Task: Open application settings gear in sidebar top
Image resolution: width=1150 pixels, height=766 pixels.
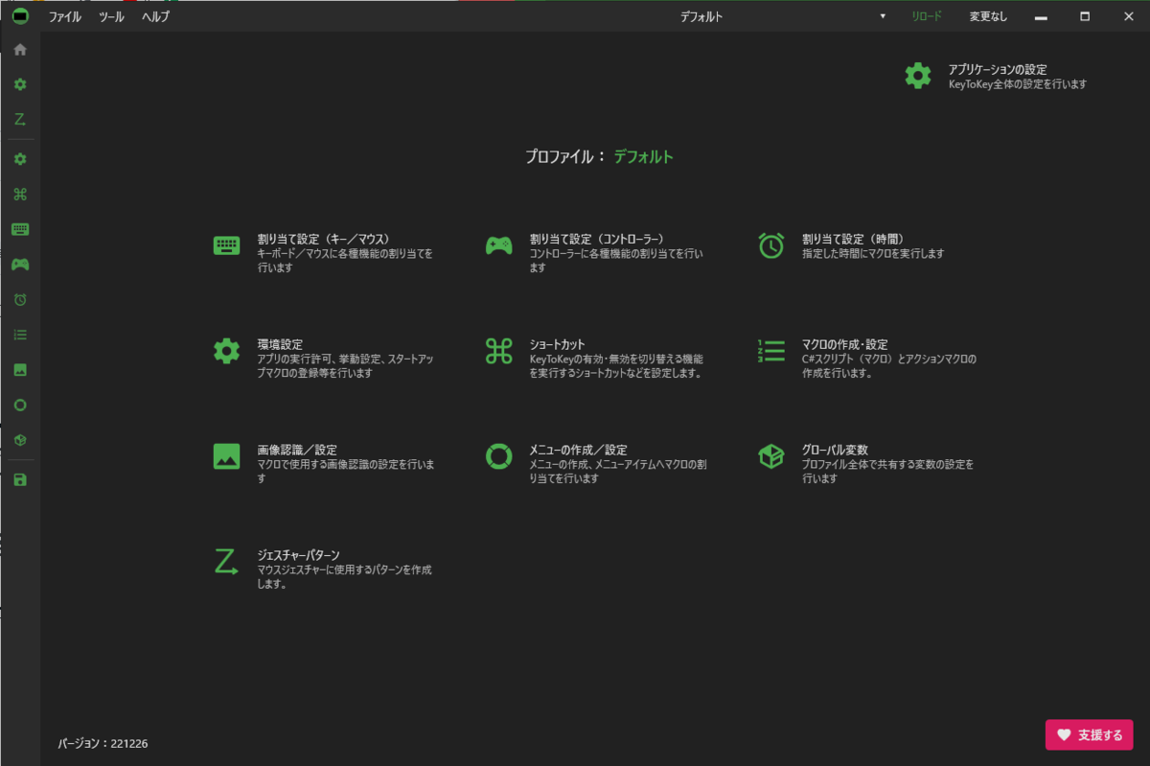Action: [20, 84]
